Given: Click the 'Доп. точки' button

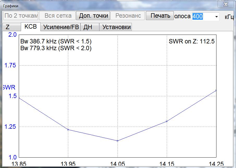Looking at the screenshot, I should [x=93, y=16].
